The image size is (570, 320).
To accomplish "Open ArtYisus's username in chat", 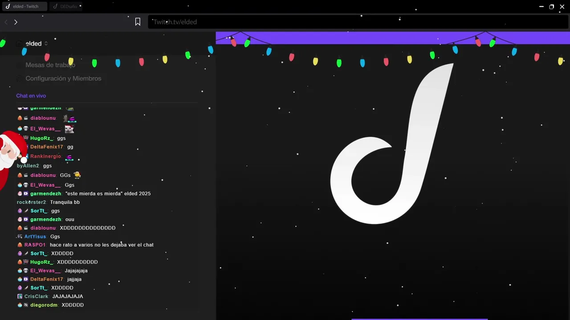I will pyautogui.click(x=35, y=236).
